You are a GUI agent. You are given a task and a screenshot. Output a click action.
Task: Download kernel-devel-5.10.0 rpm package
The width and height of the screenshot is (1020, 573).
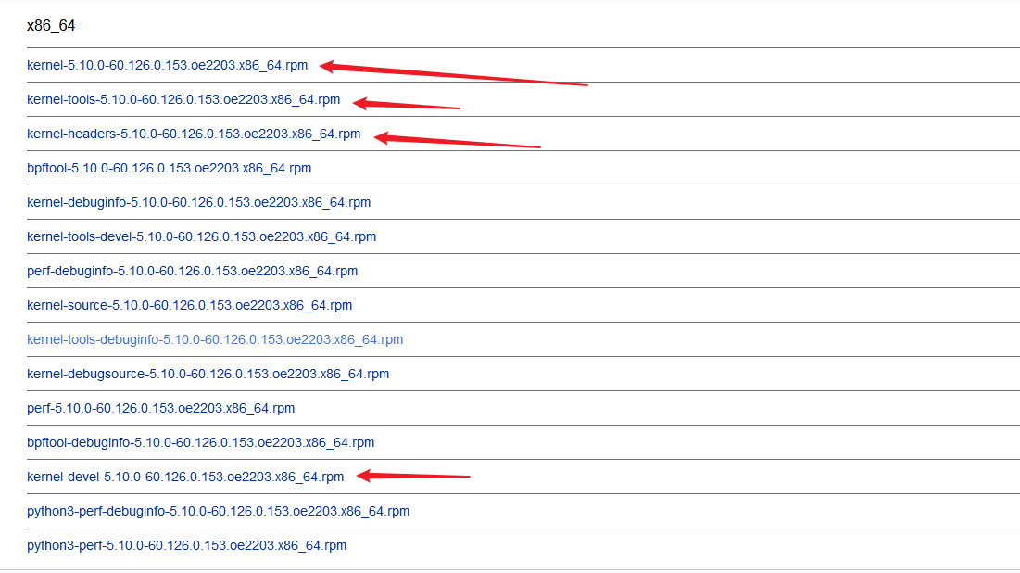click(x=185, y=477)
